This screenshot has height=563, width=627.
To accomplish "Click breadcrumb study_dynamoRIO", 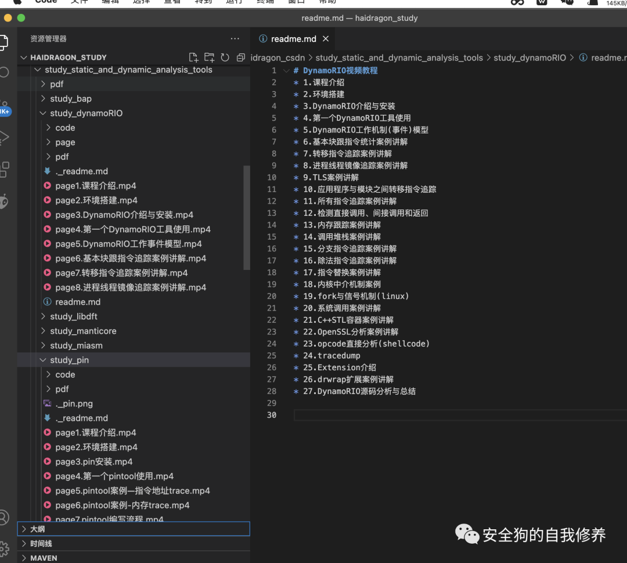I will click(529, 57).
